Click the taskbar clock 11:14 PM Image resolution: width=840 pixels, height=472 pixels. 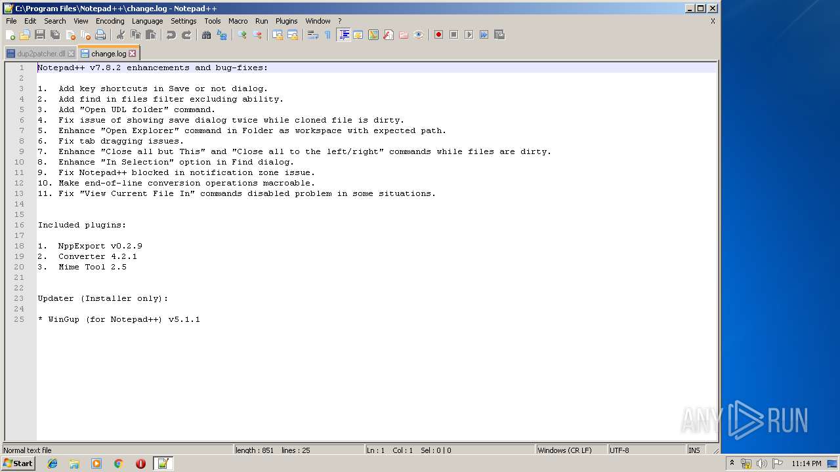click(806, 463)
